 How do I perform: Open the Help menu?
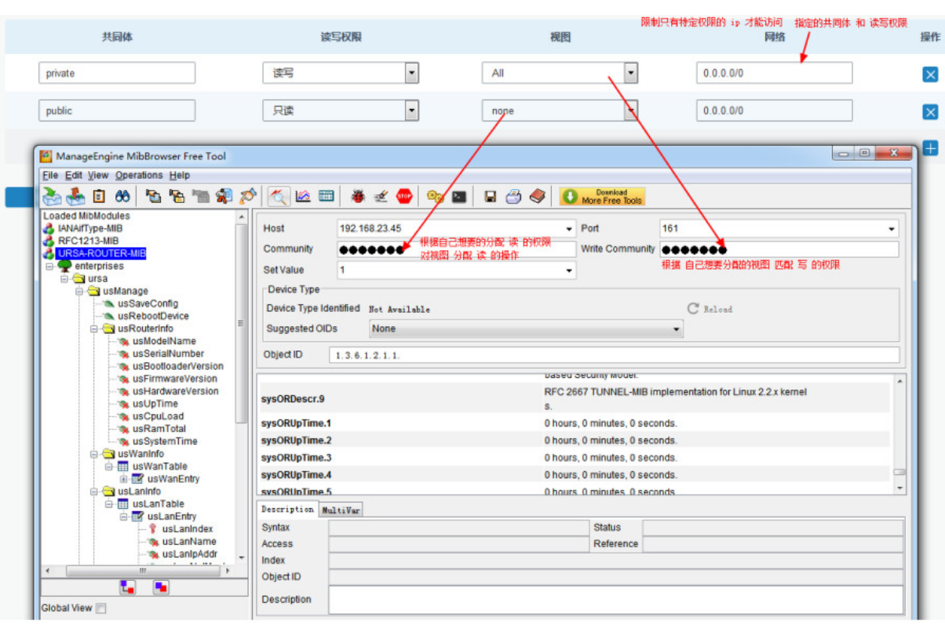coord(180,176)
